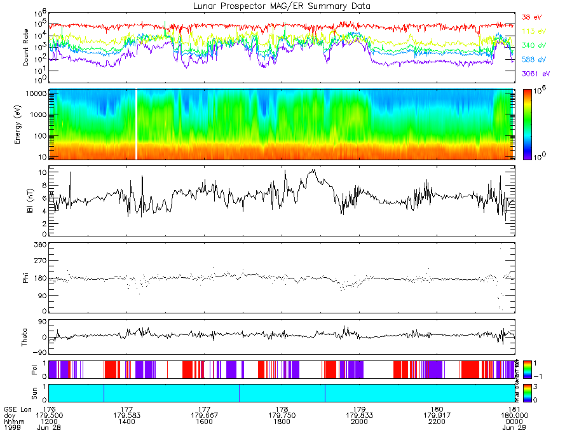Screen dimensions: 572x445
Task: Click the 'doy' row label
Action: [10, 416]
